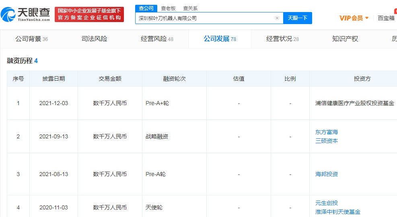Switch to the 公司发展 tab
Image resolution: width=397 pixels, height=217 pixels.
pyautogui.click(x=220, y=39)
